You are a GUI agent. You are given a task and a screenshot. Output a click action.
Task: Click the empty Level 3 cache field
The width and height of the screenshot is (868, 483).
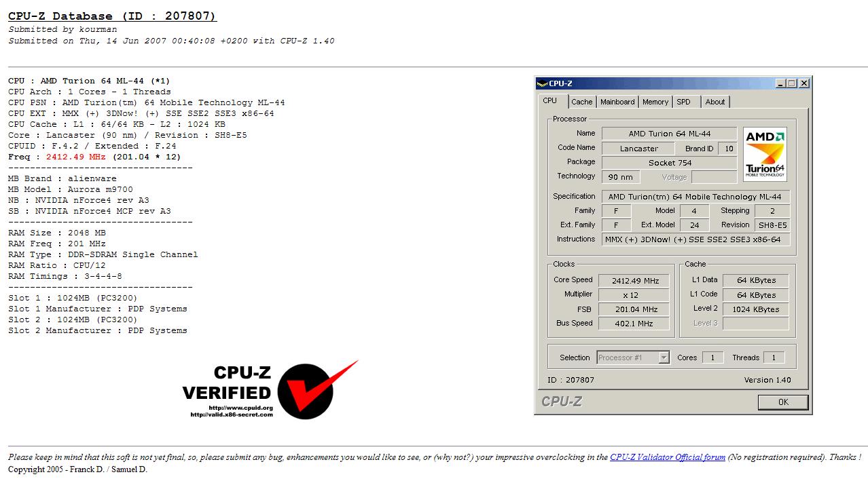tap(756, 324)
